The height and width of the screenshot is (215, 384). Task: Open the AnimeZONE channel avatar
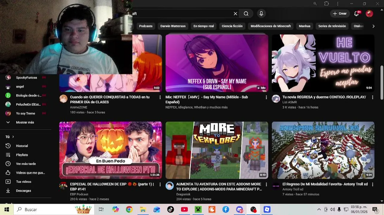(x=63, y=99)
